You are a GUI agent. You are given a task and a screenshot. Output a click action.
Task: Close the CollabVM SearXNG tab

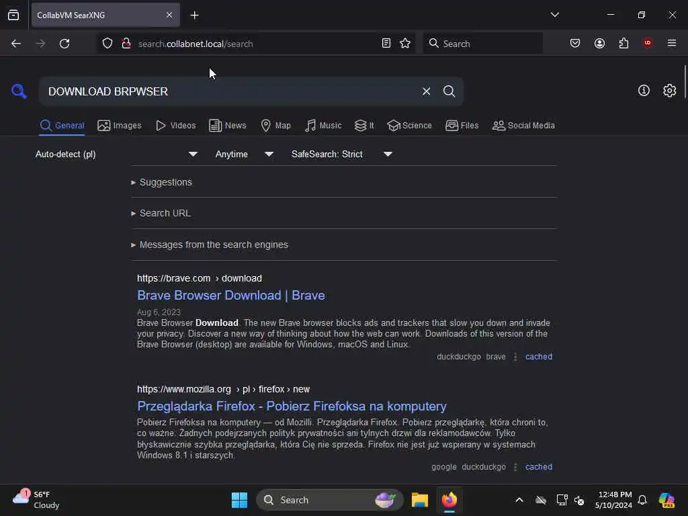click(169, 15)
